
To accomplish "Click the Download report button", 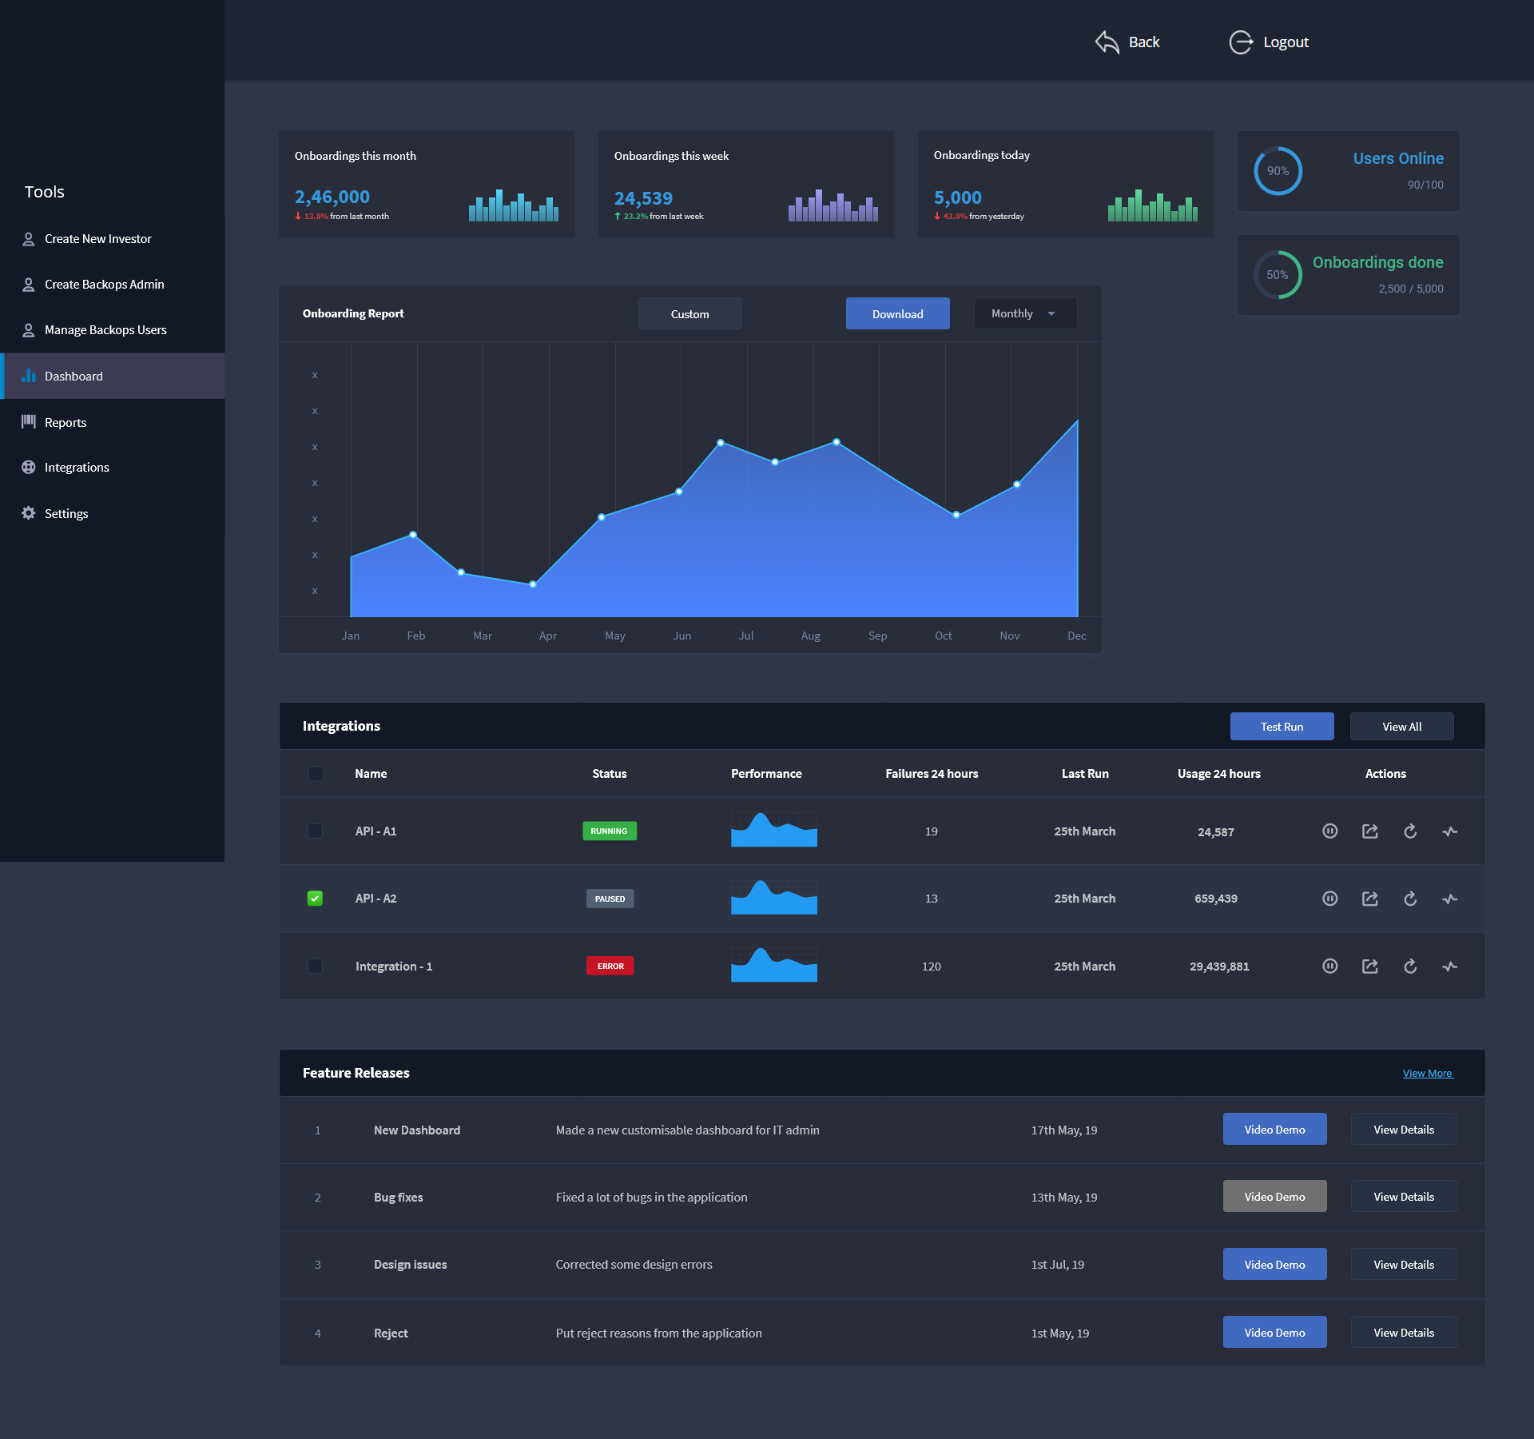I will point(897,313).
